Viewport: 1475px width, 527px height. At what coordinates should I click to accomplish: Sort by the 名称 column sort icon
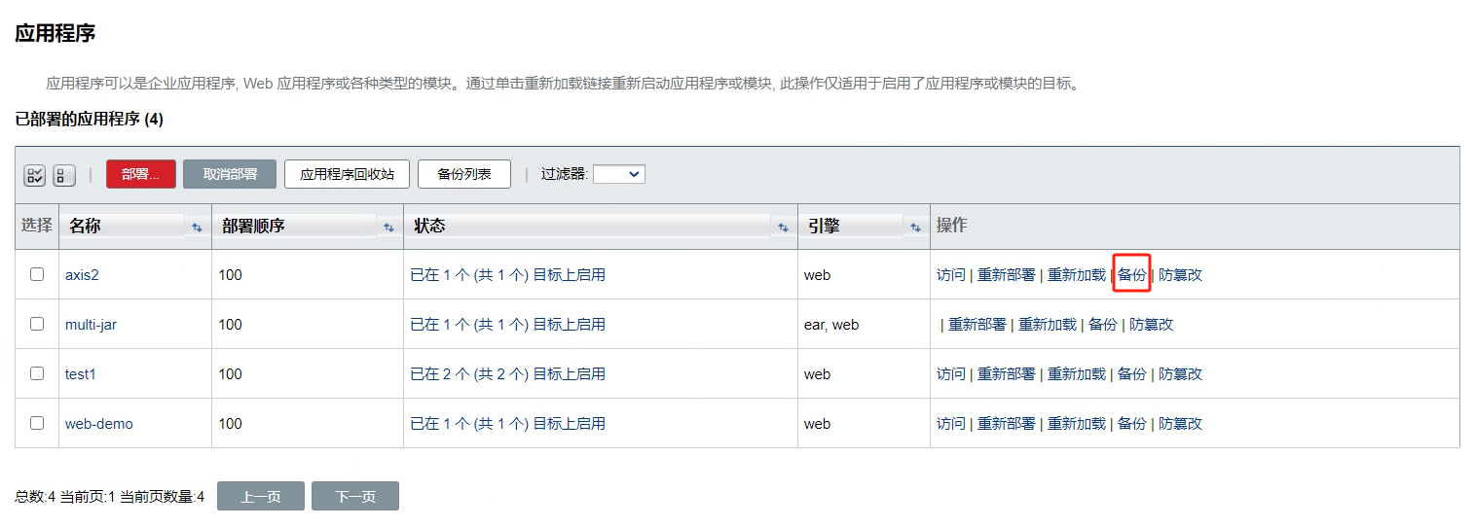point(197,228)
